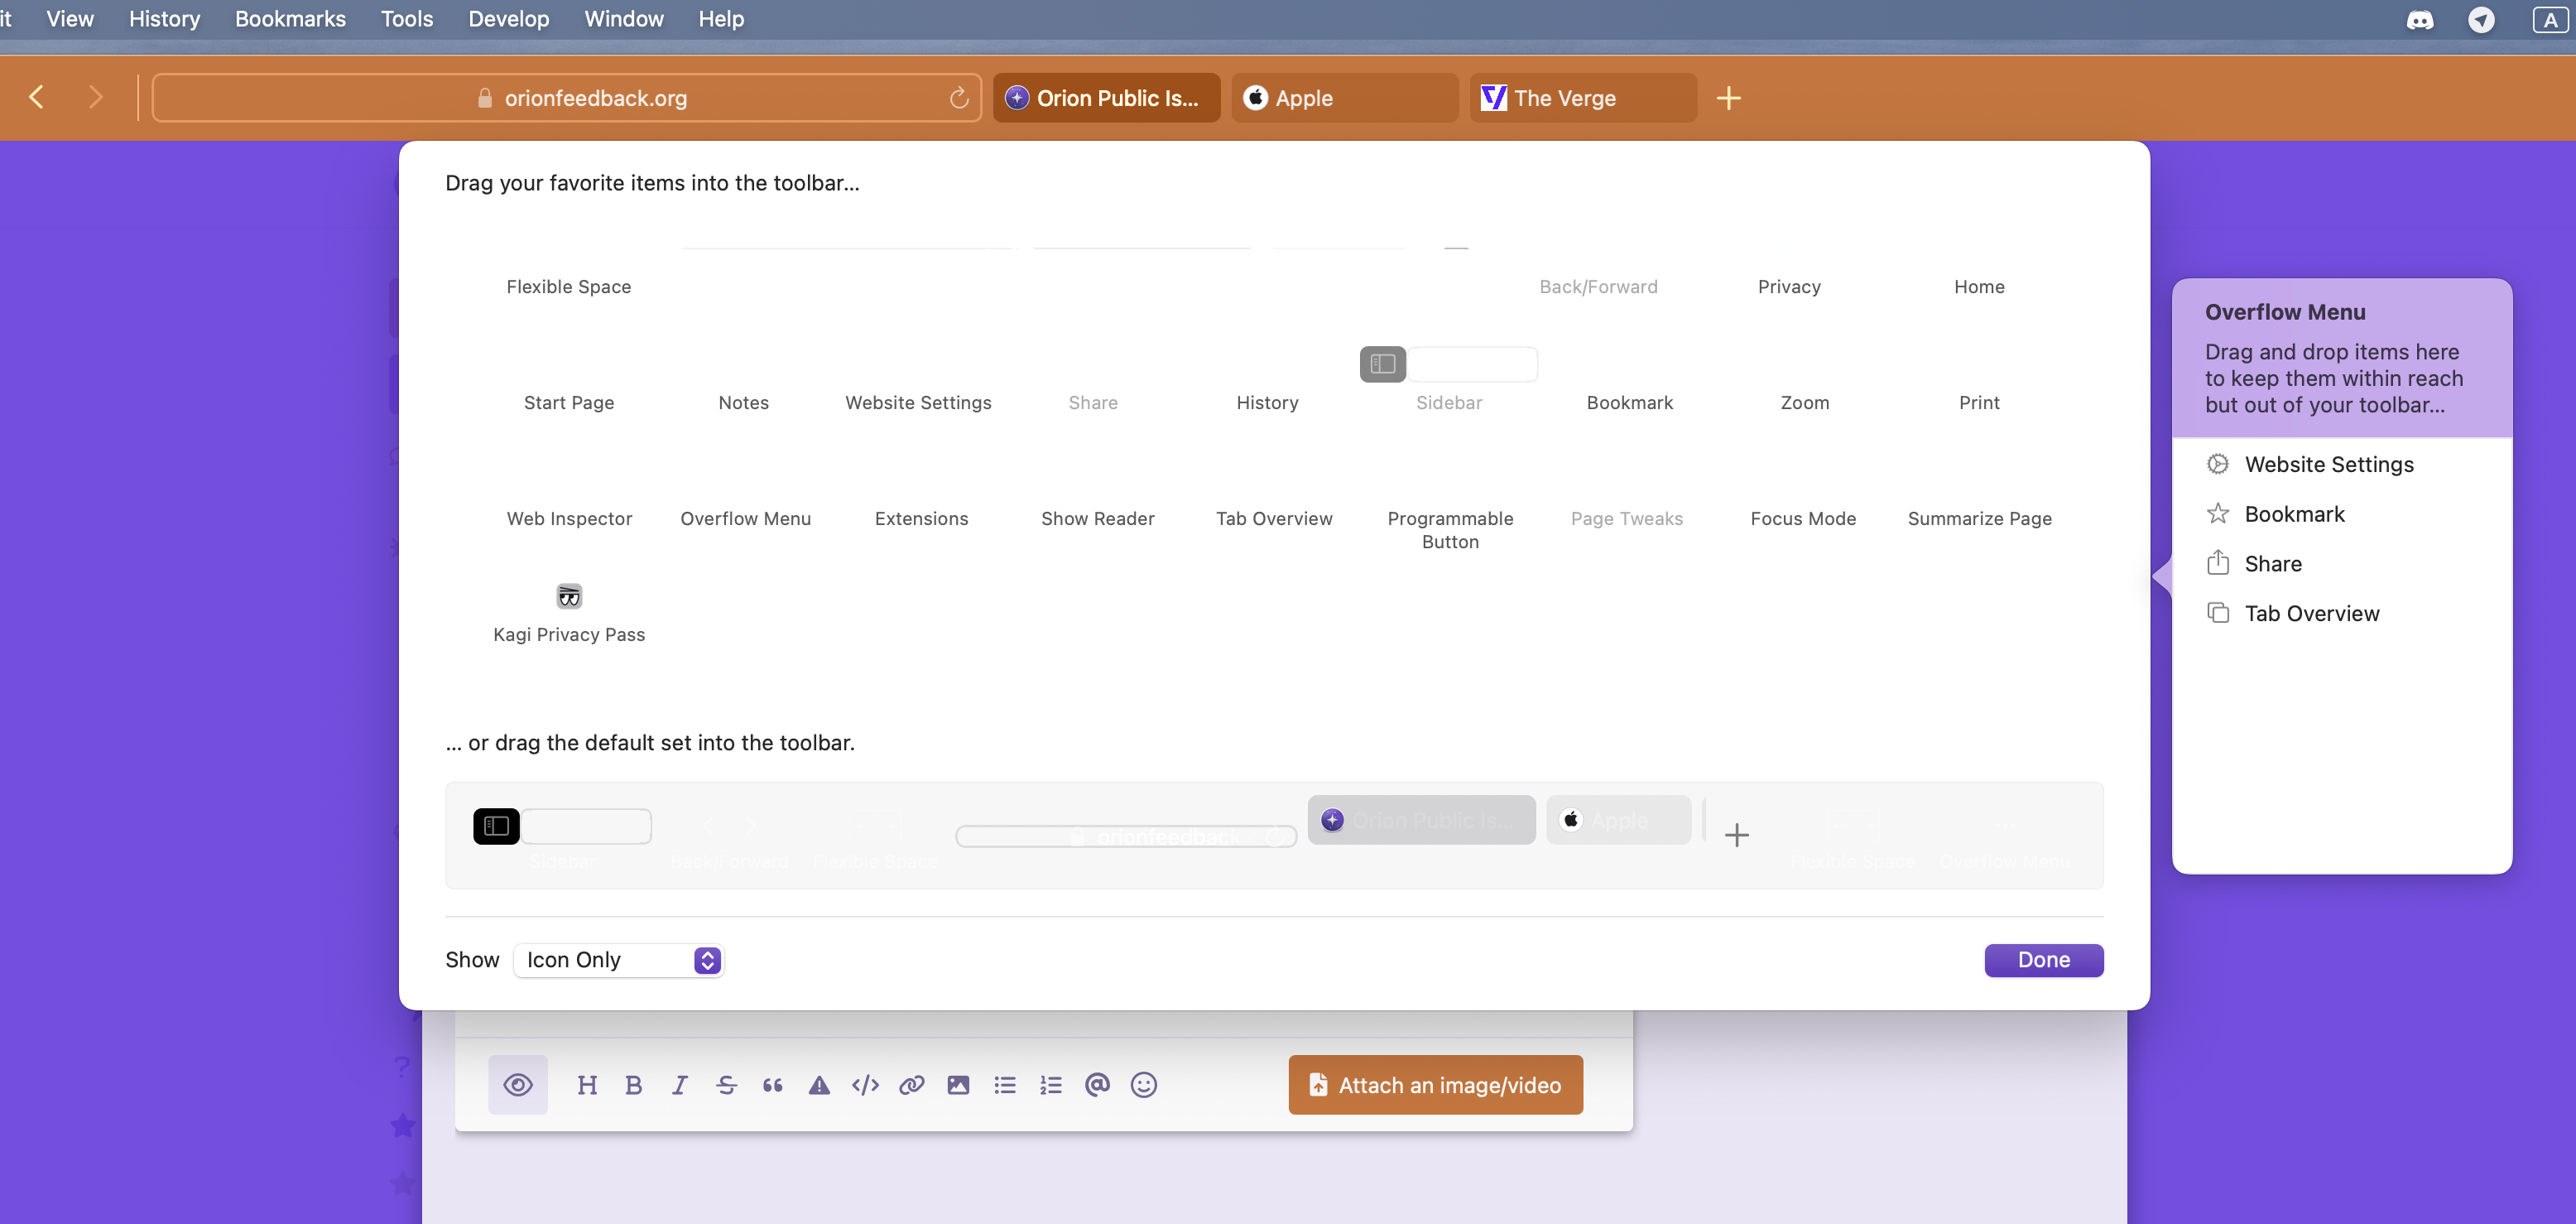2576x1224 pixels.
Task: Click the bold formatting icon
Action: 633,1085
